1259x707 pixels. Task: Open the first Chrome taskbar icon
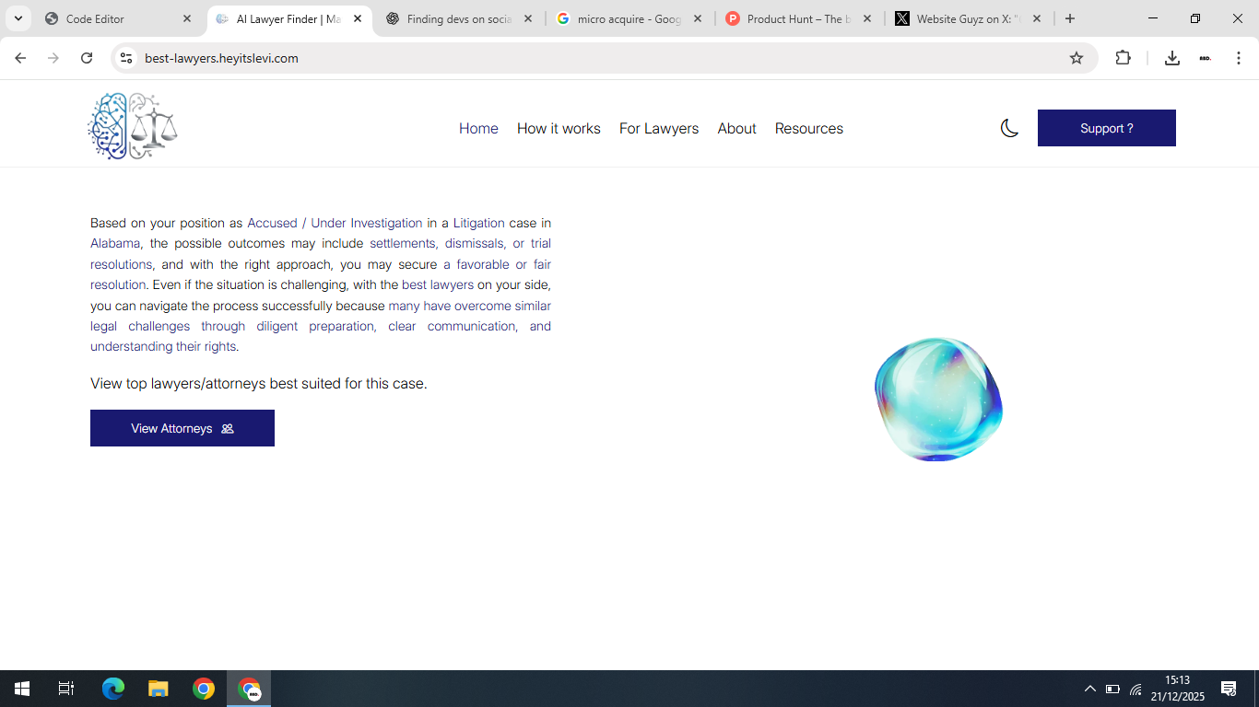(204, 689)
